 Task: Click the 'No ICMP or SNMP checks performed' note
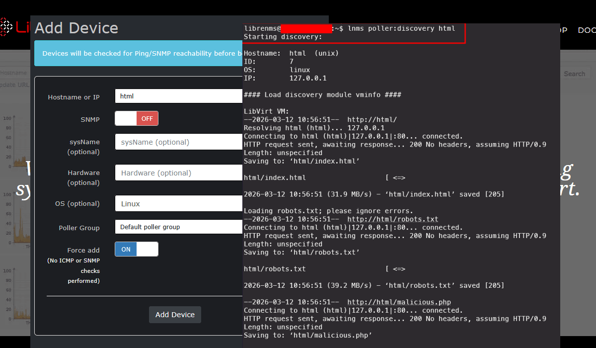[x=74, y=271]
